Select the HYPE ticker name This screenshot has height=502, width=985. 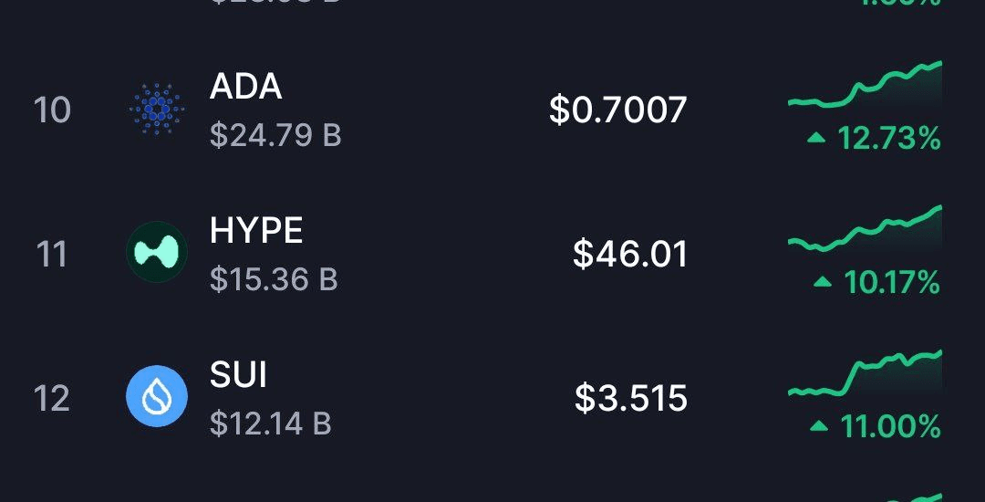tap(256, 231)
